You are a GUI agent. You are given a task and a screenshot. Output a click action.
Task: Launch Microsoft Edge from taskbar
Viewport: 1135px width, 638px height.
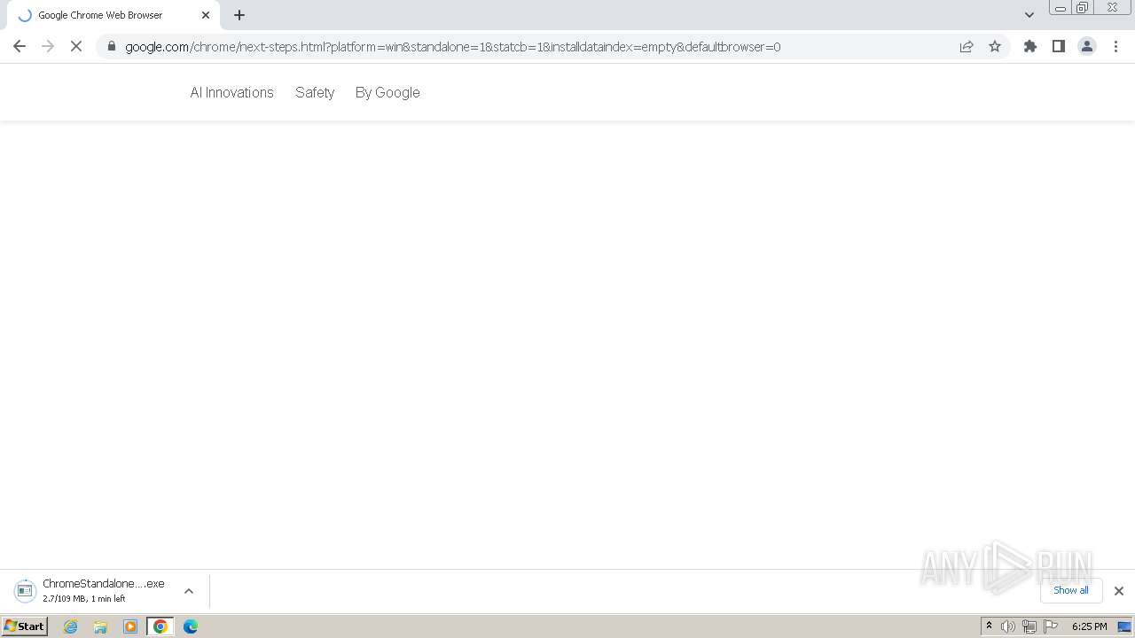[191, 626]
